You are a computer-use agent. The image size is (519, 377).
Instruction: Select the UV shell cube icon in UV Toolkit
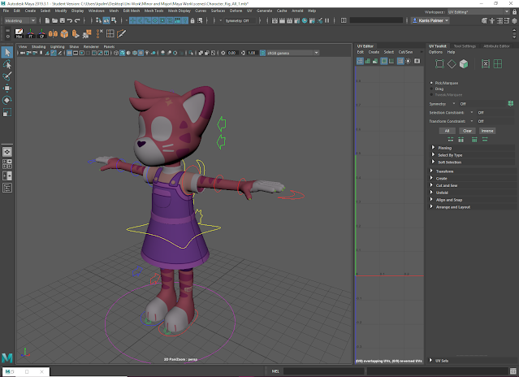464,63
